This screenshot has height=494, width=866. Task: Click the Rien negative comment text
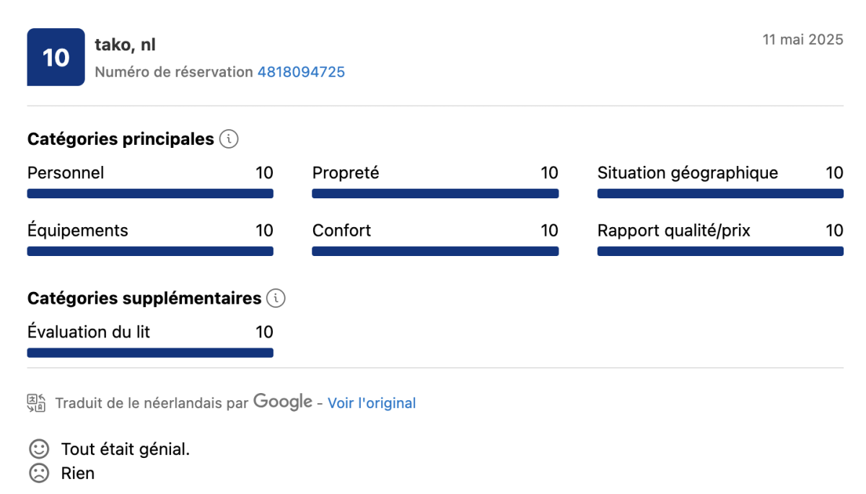[78, 473]
